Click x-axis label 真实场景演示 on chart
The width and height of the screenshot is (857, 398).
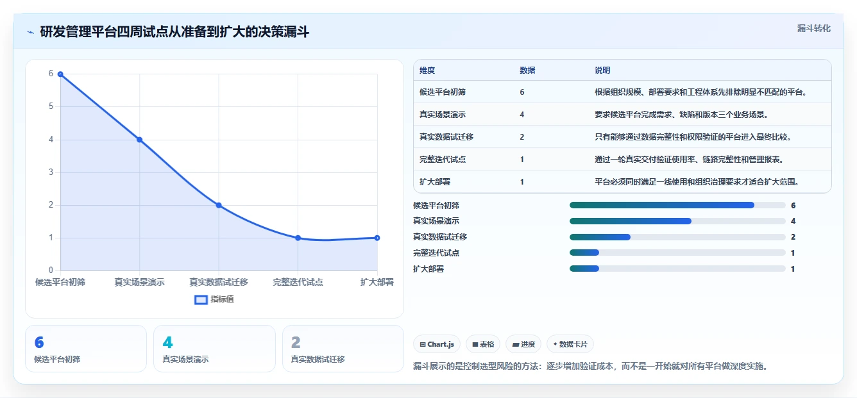click(139, 282)
